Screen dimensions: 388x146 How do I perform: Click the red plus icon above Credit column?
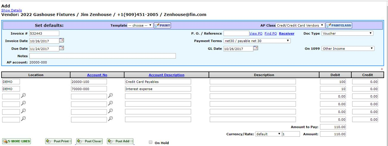pyautogui.click(x=382, y=69)
